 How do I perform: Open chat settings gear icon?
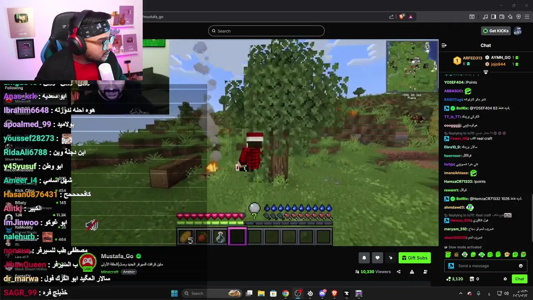click(505, 279)
